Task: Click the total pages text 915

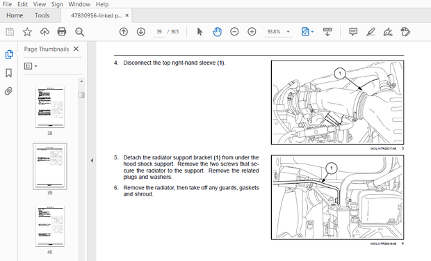Action: 174,32
